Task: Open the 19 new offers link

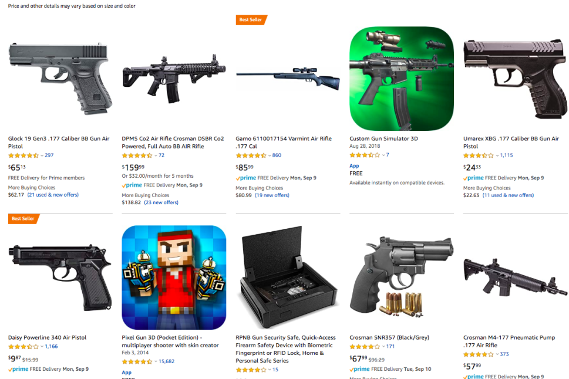Action: 272,195
